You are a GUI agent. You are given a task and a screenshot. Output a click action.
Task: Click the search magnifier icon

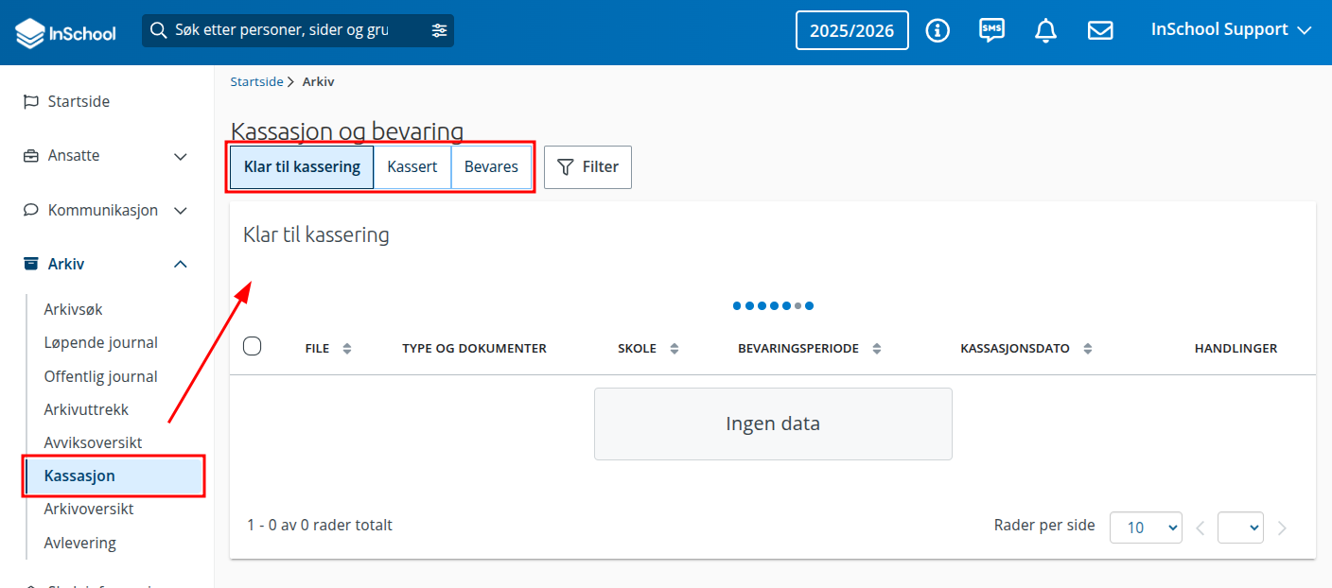(159, 30)
